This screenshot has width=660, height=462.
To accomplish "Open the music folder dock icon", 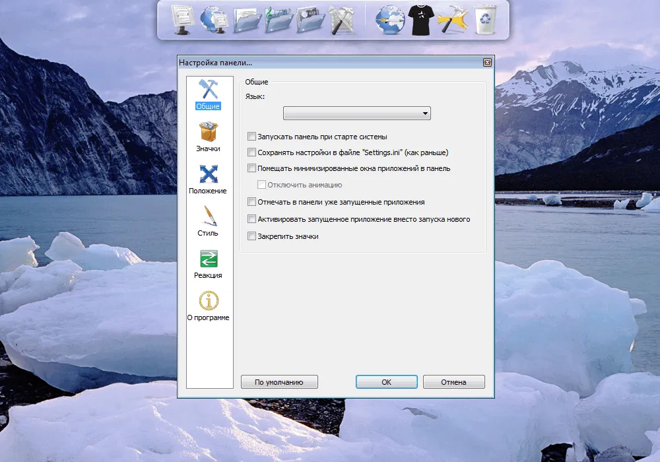I will click(279, 20).
